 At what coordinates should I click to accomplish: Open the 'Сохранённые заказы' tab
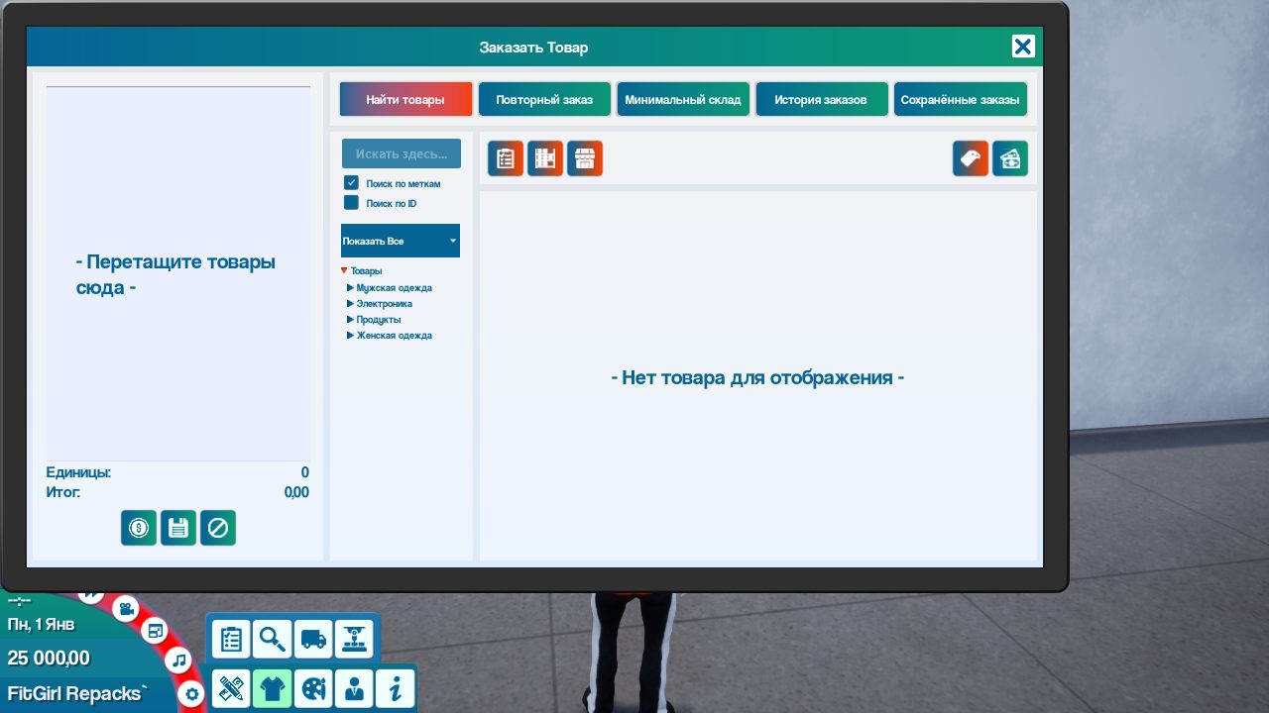pos(959,100)
